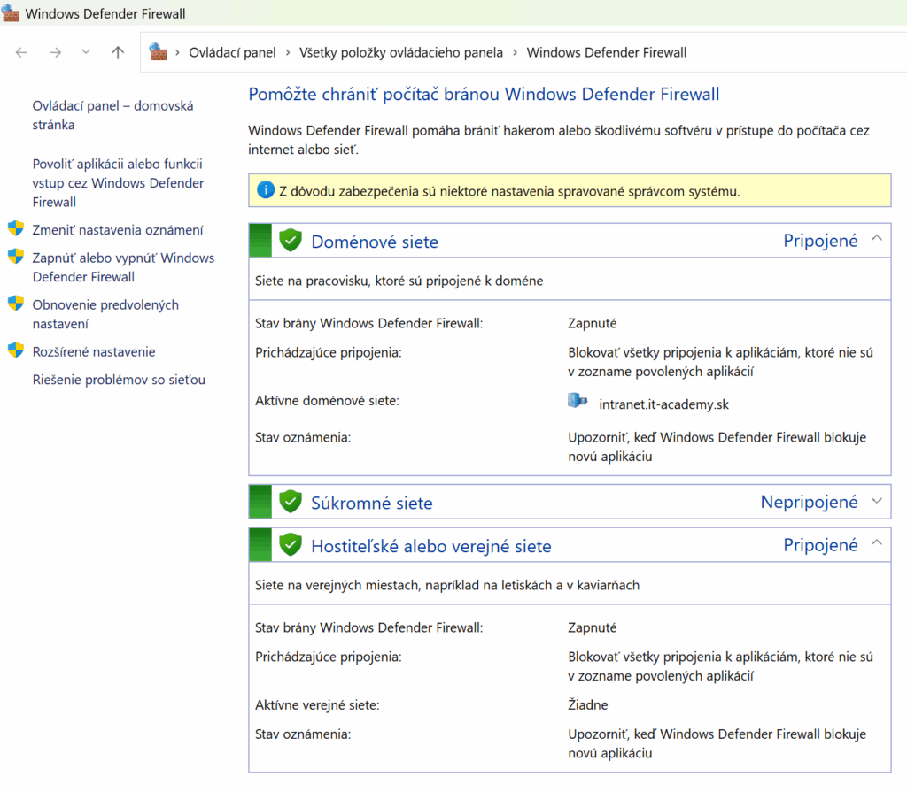Open Ovládací panel – domovská stránka link
907x792 pixels.
pyautogui.click(x=112, y=115)
